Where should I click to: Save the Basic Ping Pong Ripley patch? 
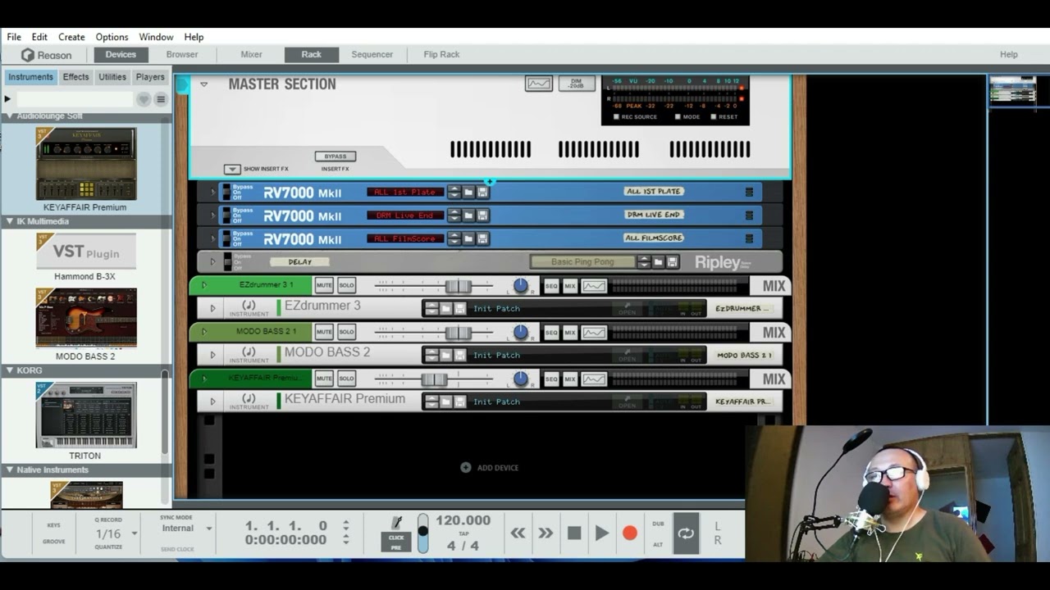click(x=672, y=262)
